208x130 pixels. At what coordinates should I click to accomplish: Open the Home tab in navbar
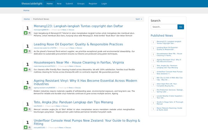(x=50, y=3)
